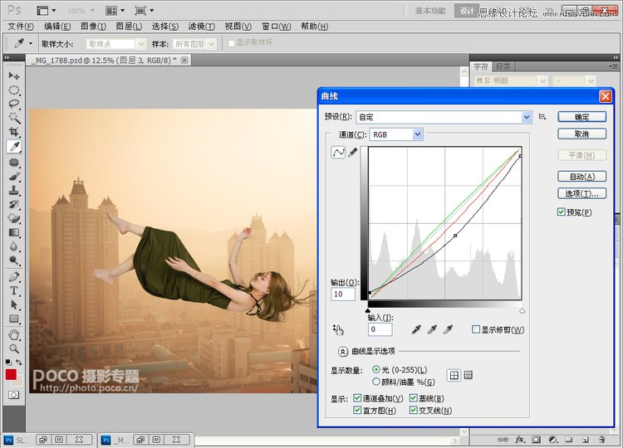Viewport: 623px width, 448px height.
Task: Toggle the 预览(P) preview checkbox
Action: coord(561,212)
